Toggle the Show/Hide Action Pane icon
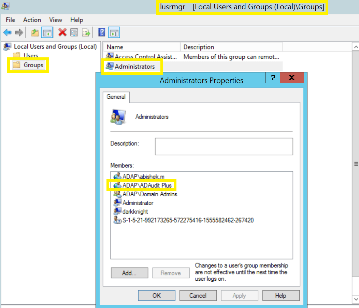This screenshot has width=359, height=308. coord(114,32)
